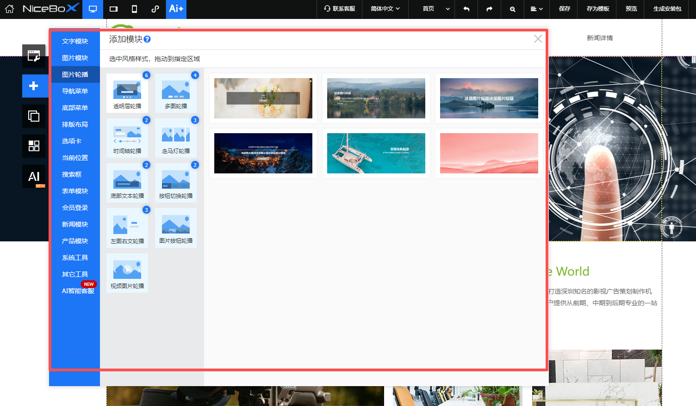Choose 时间轴轮播 style icon
The height and width of the screenshot is (406, 696).
(x=127, y=138)
